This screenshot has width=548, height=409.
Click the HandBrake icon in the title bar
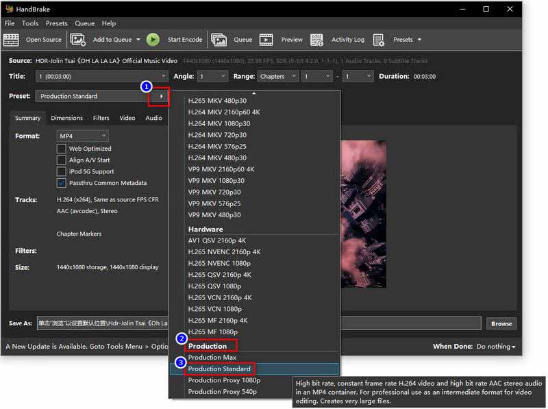pos(9,9)
